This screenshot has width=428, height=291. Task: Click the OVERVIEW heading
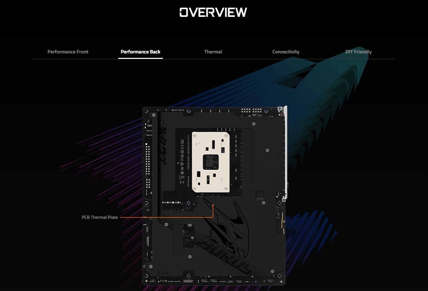click(x=213, y=12)
